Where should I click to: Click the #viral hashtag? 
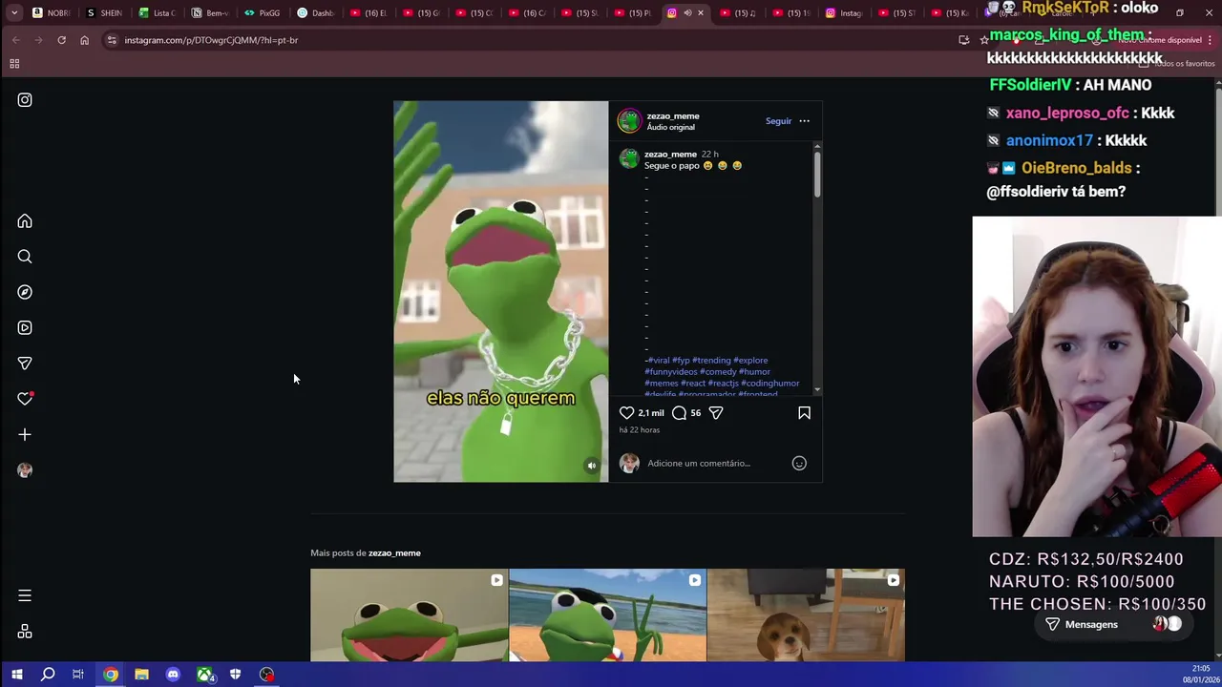[x=659, y=361]
